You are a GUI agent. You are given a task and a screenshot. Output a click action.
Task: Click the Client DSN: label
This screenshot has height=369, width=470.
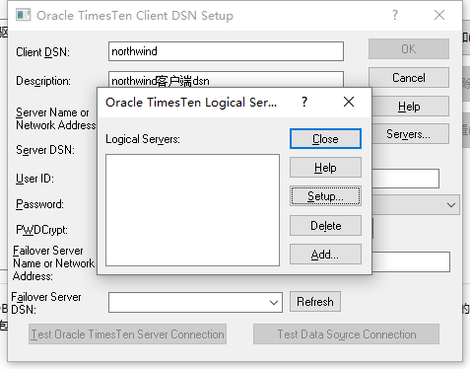point(42,52)
